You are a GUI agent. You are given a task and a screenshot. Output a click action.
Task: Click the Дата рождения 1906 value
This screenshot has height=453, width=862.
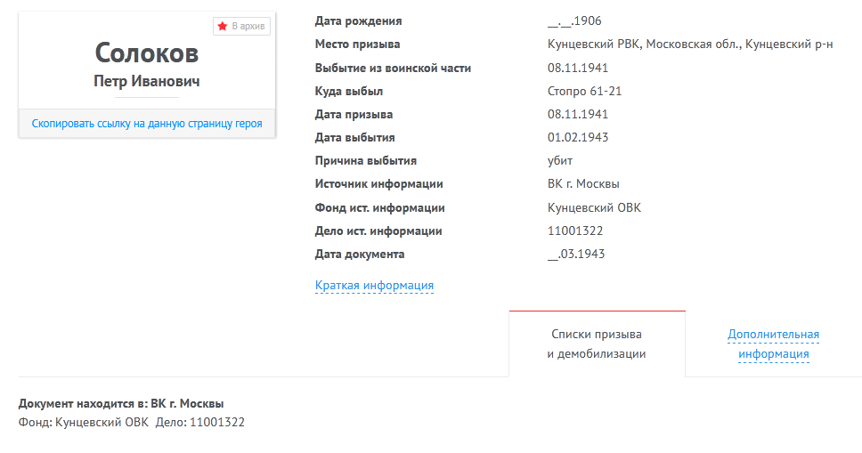pos(574,20)
